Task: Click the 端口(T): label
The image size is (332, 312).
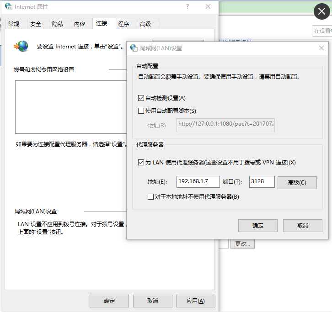Action: point(232,182)
